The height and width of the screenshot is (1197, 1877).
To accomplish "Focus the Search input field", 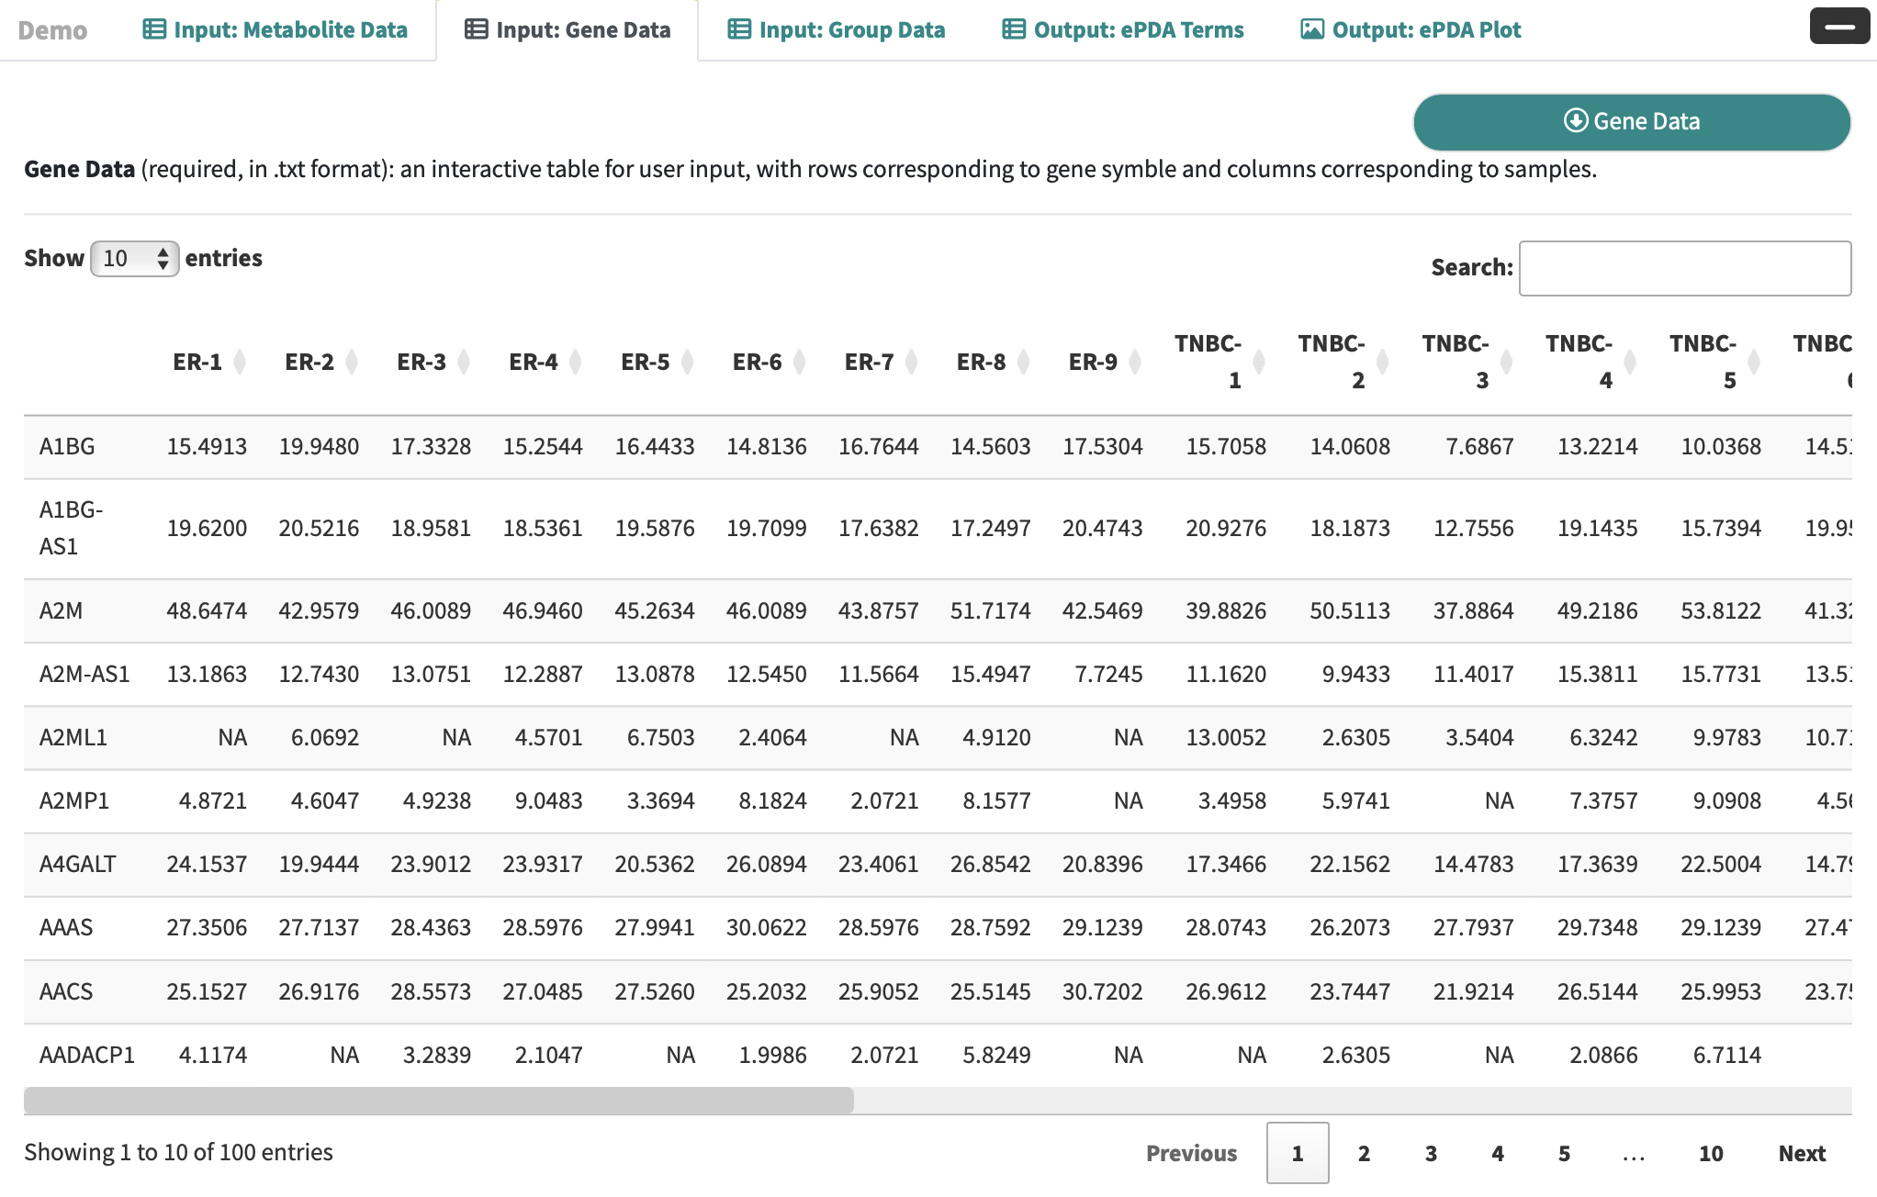I will [x=1684, y=268].
